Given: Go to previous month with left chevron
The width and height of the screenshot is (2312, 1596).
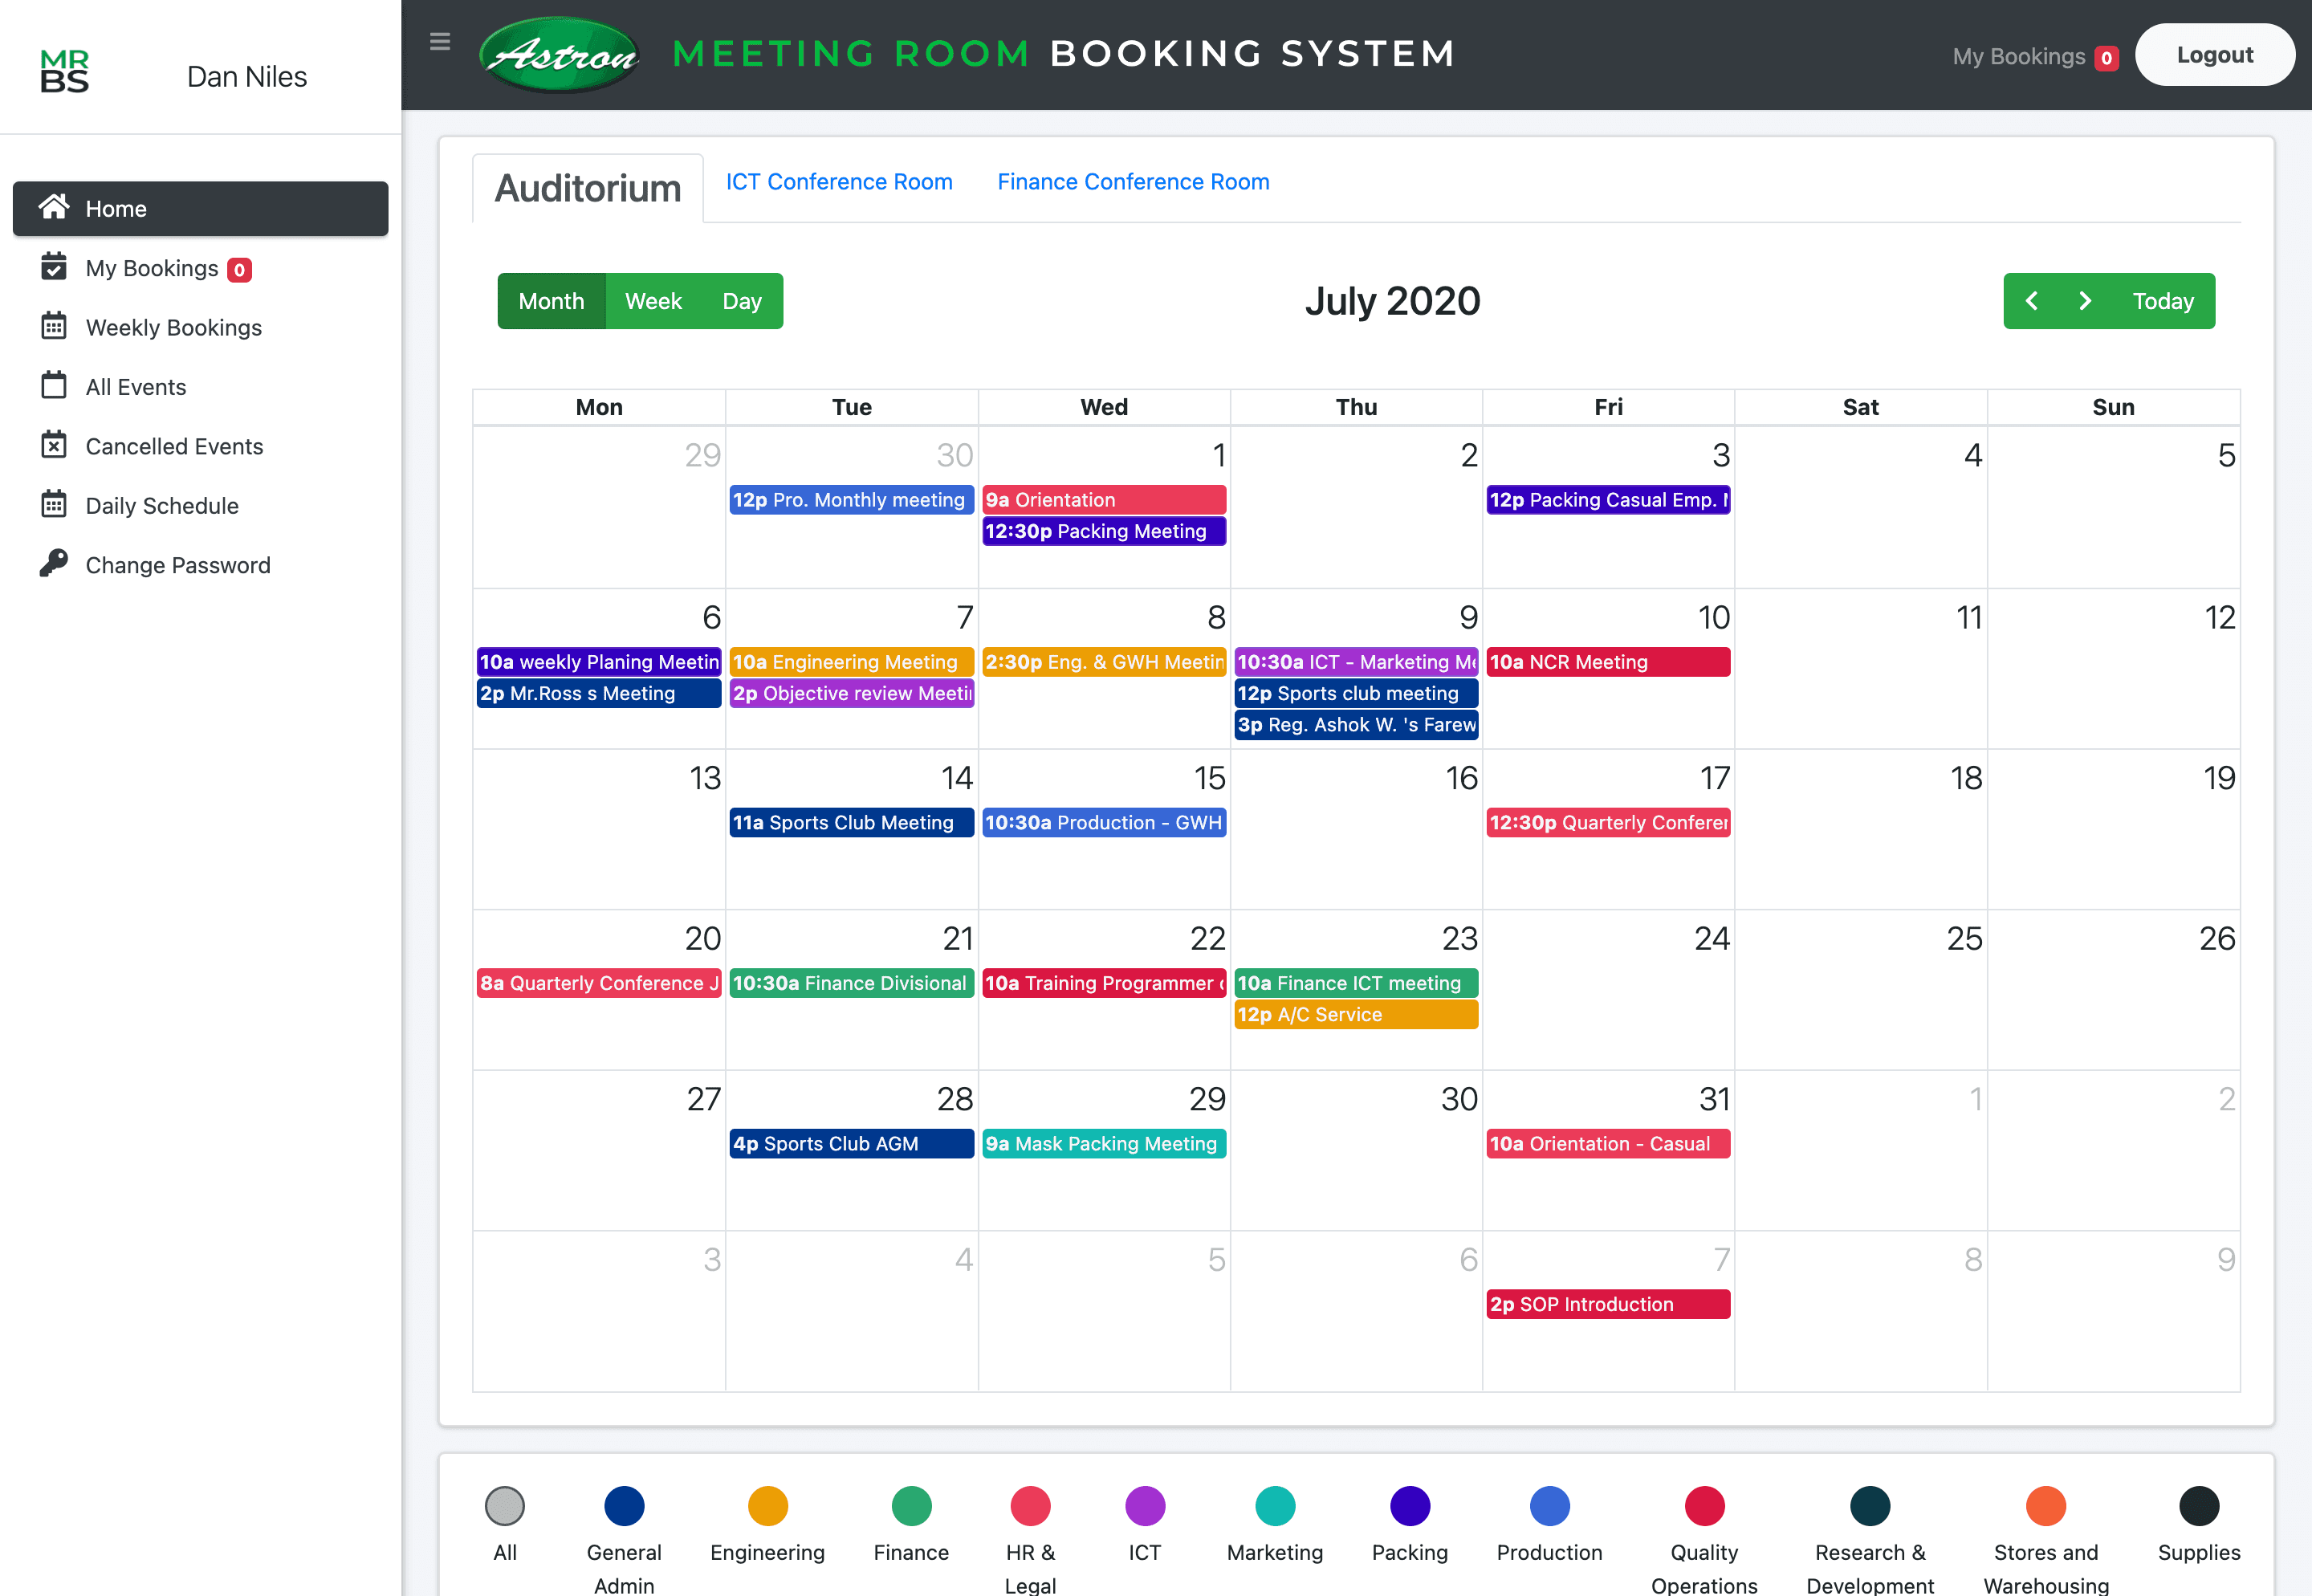Looking at the screenshot, I should coord(2031,301).
